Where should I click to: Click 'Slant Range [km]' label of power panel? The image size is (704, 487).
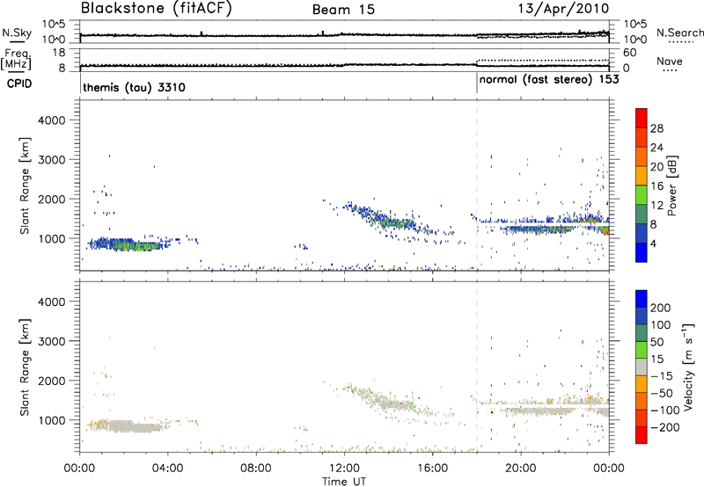(25, 185)
